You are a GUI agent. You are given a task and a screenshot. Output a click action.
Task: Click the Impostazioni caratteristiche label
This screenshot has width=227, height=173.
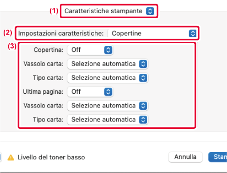coord(61,33)
